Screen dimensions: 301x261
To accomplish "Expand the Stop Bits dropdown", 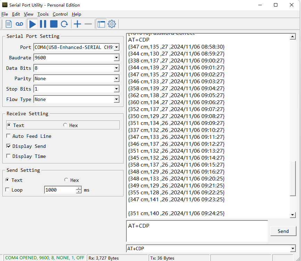I will pos(116,89).
